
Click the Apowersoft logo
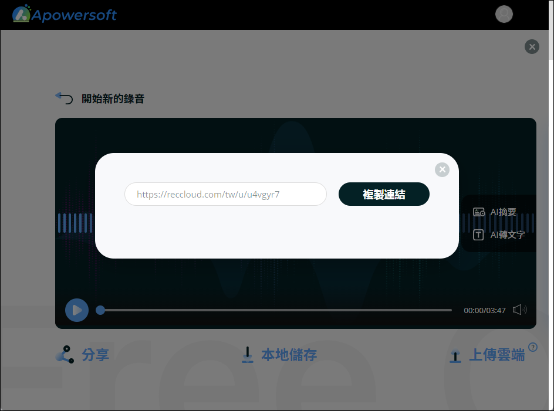(65, 14)
